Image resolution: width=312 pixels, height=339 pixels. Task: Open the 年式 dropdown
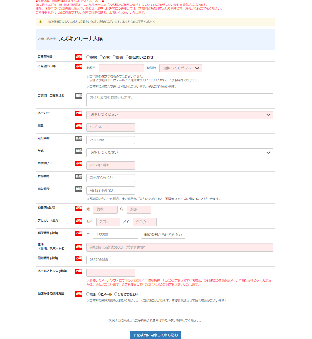point(179,153)
